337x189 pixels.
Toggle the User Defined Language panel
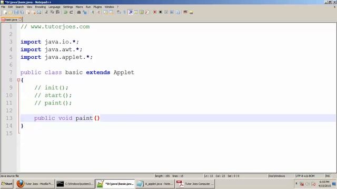[x=136, y=12]
